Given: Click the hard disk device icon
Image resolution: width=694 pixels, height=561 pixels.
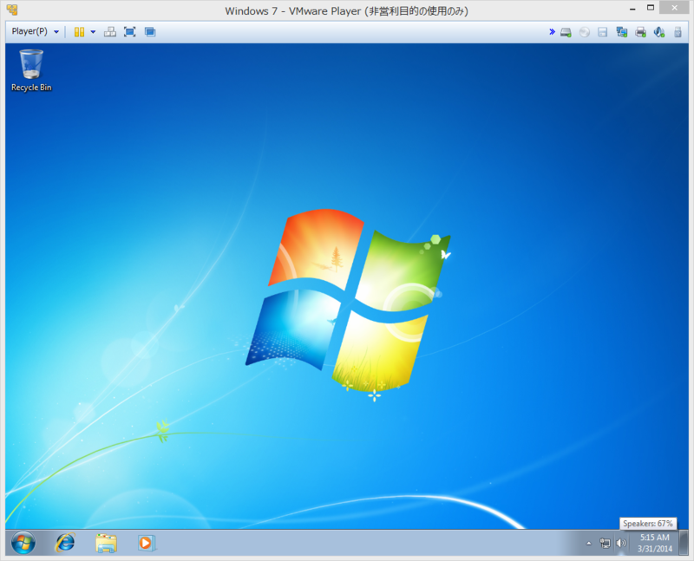Looking at the screenshot, I should coord(566,32).
